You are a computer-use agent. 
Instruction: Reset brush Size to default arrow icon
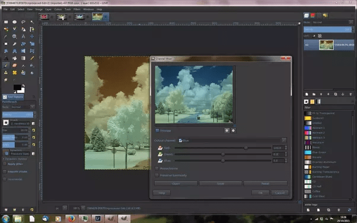[33, 130]
